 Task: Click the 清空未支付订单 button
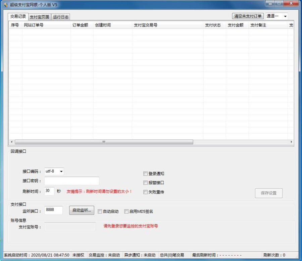pos(247,16)
